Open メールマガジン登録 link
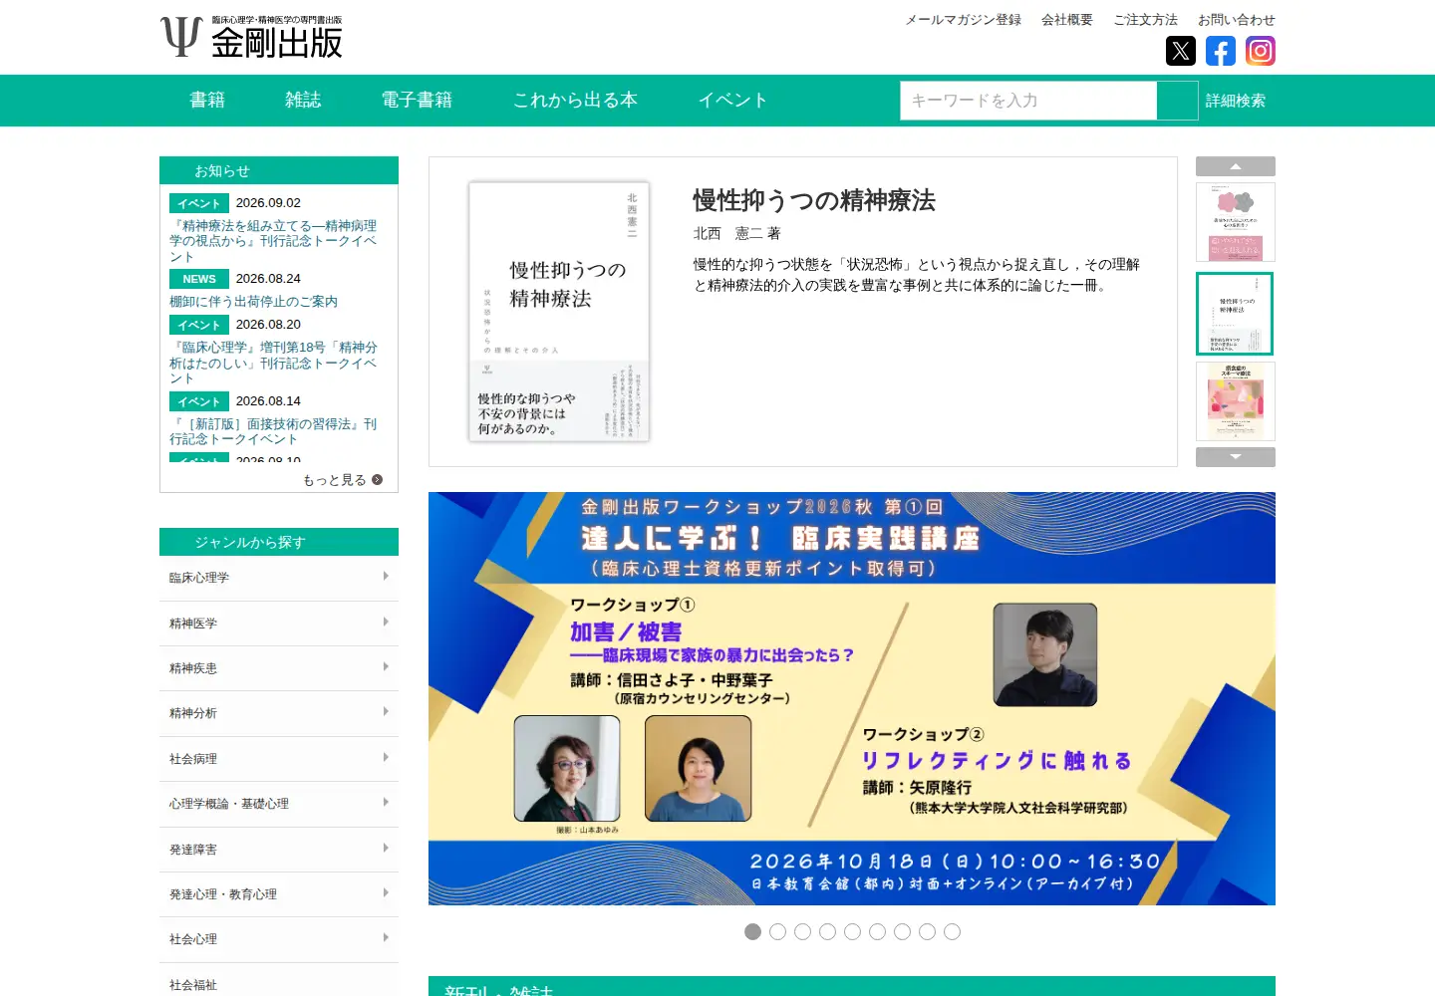This screenshot has width=1435, height=996. click(963, 20)
